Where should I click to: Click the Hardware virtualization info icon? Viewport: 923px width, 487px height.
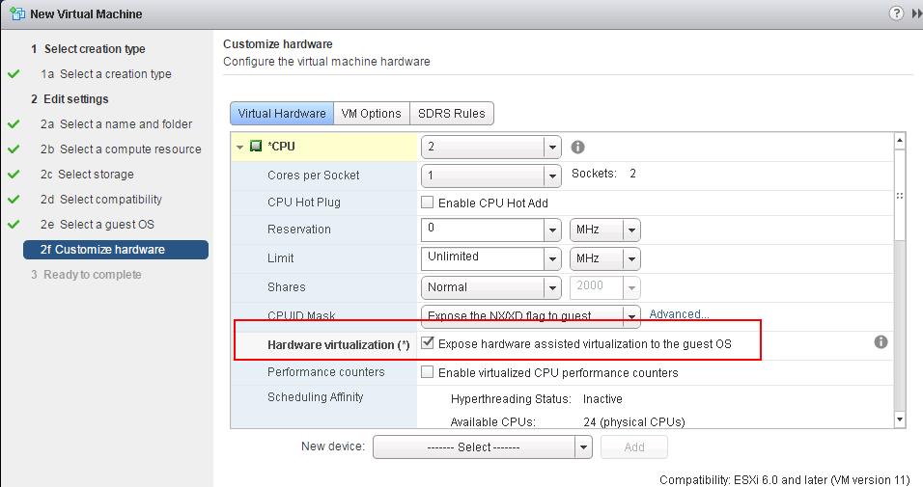click(881, 341)
